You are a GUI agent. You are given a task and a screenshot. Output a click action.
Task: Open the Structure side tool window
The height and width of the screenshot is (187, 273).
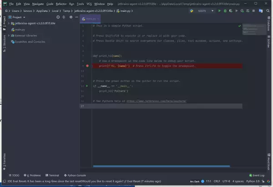pos(5,43)
